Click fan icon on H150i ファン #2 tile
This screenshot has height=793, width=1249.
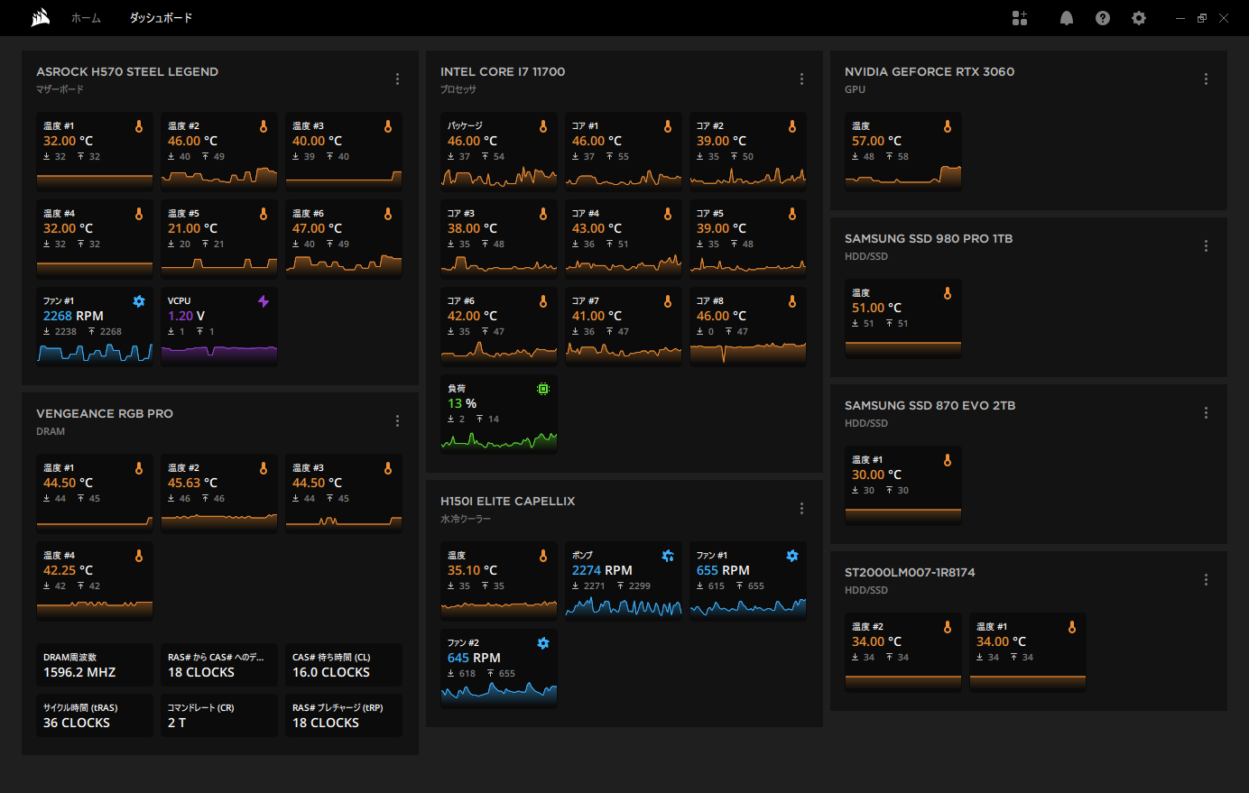(543, 643)
